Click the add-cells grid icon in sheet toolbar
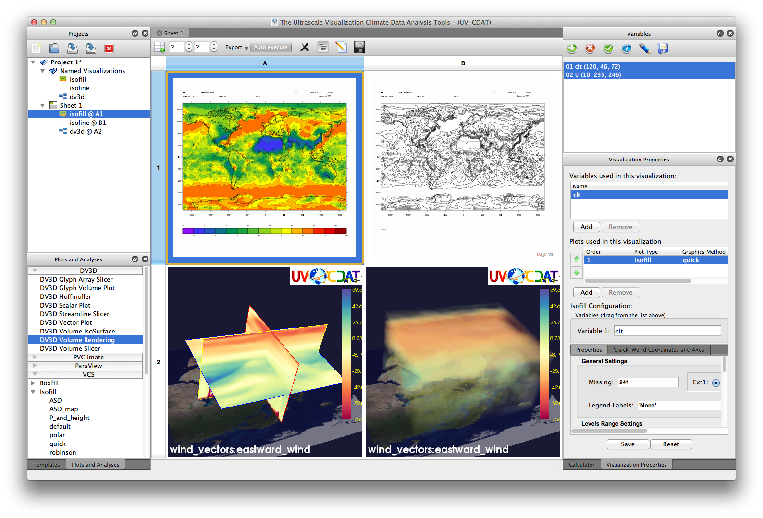Viewport: 763px width, 518px height. (x=160, y=47)
